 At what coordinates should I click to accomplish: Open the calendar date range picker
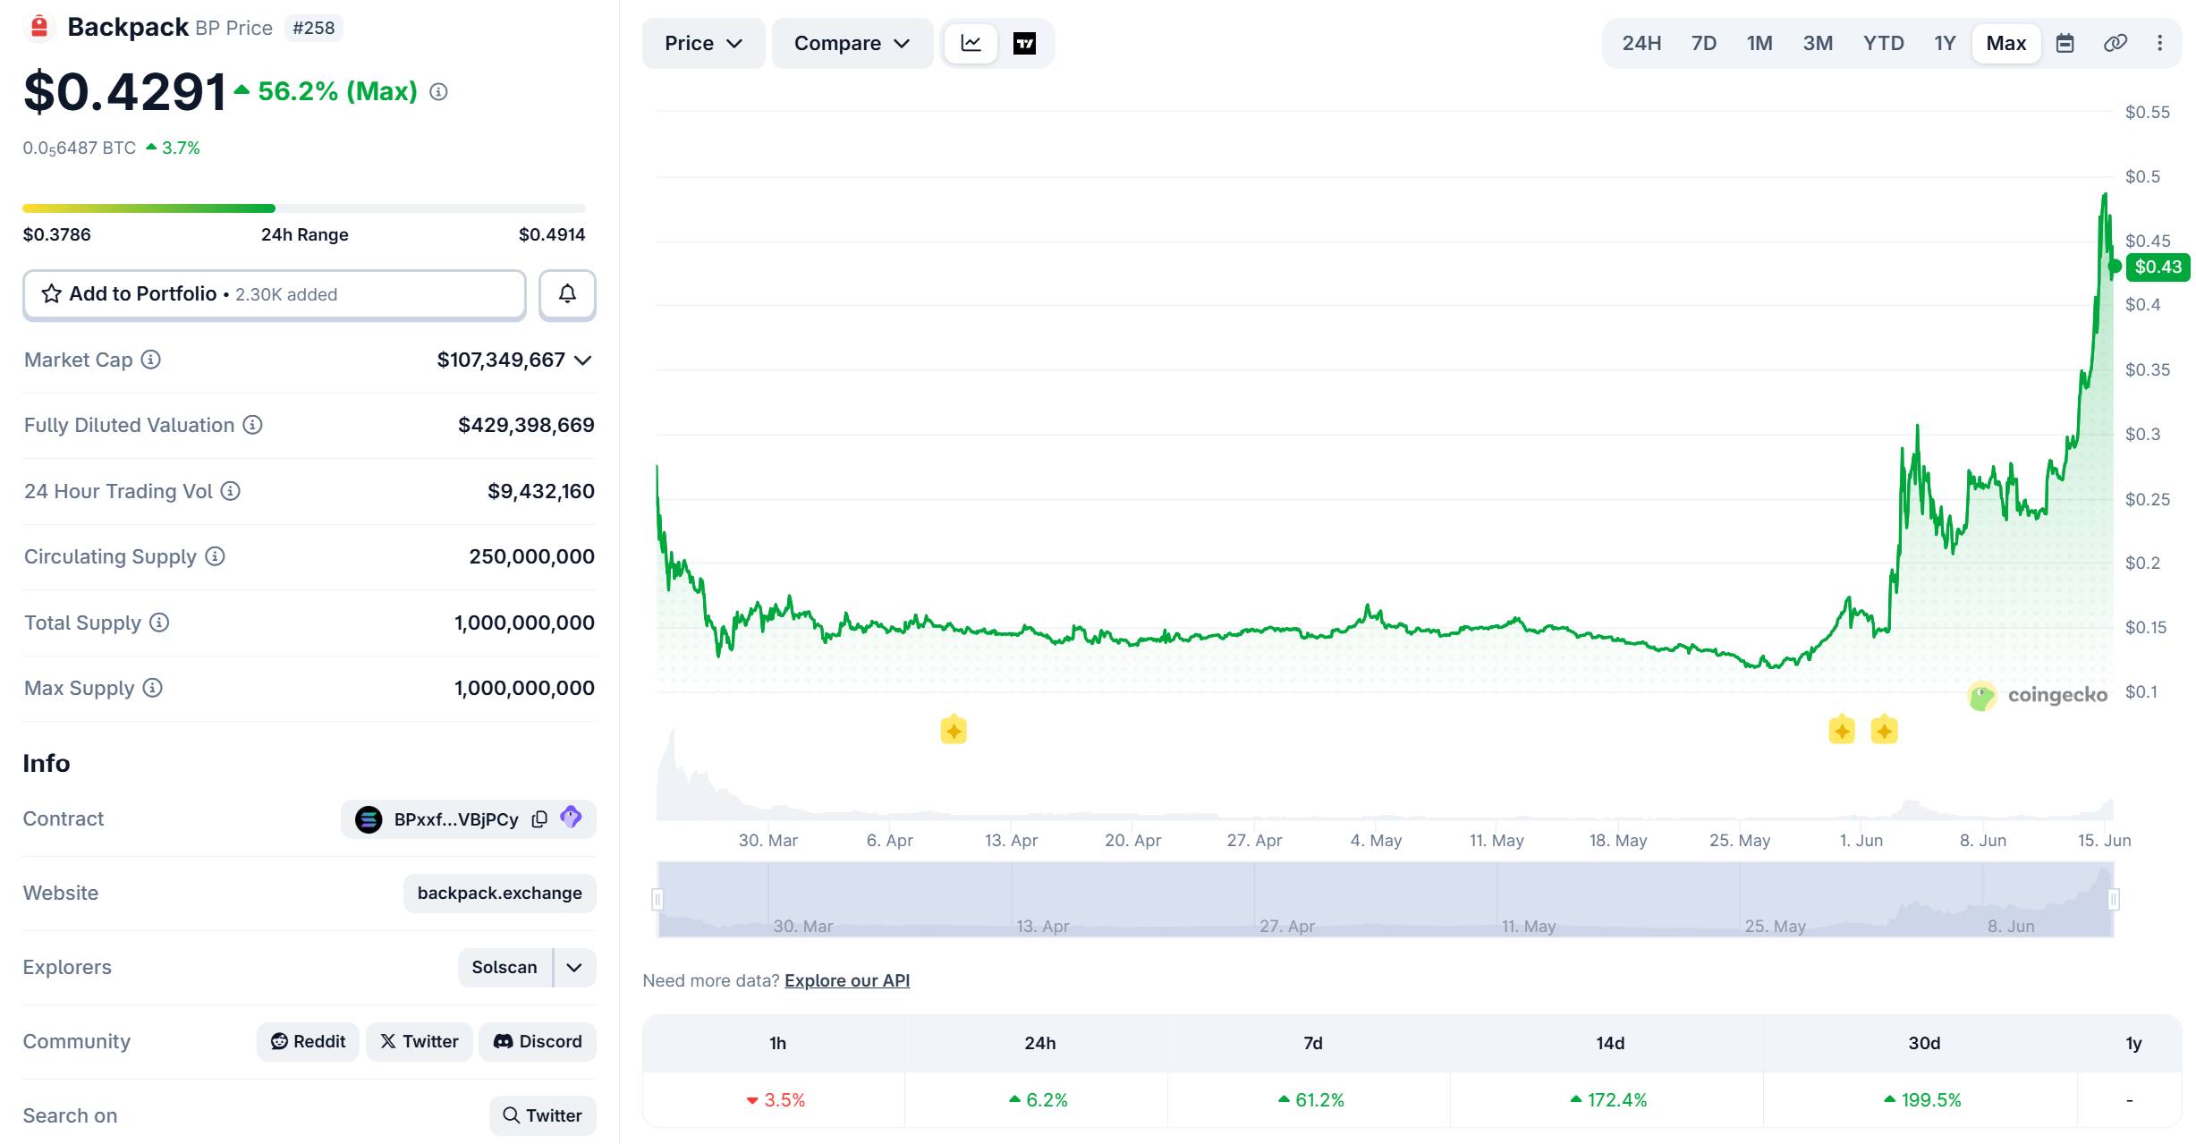coord(2065,43)
